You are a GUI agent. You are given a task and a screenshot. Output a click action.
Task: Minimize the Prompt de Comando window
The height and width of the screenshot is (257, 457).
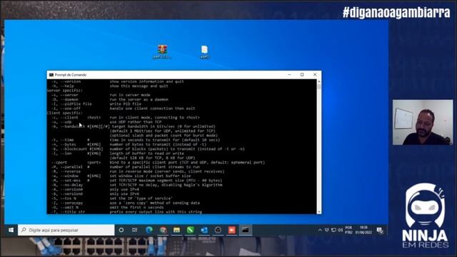(289, 74)
